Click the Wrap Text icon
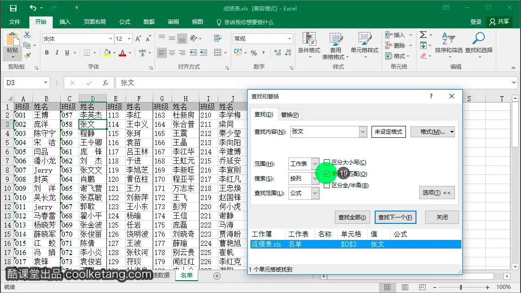Viewport: 521px width, 293px height. (218, 38)
